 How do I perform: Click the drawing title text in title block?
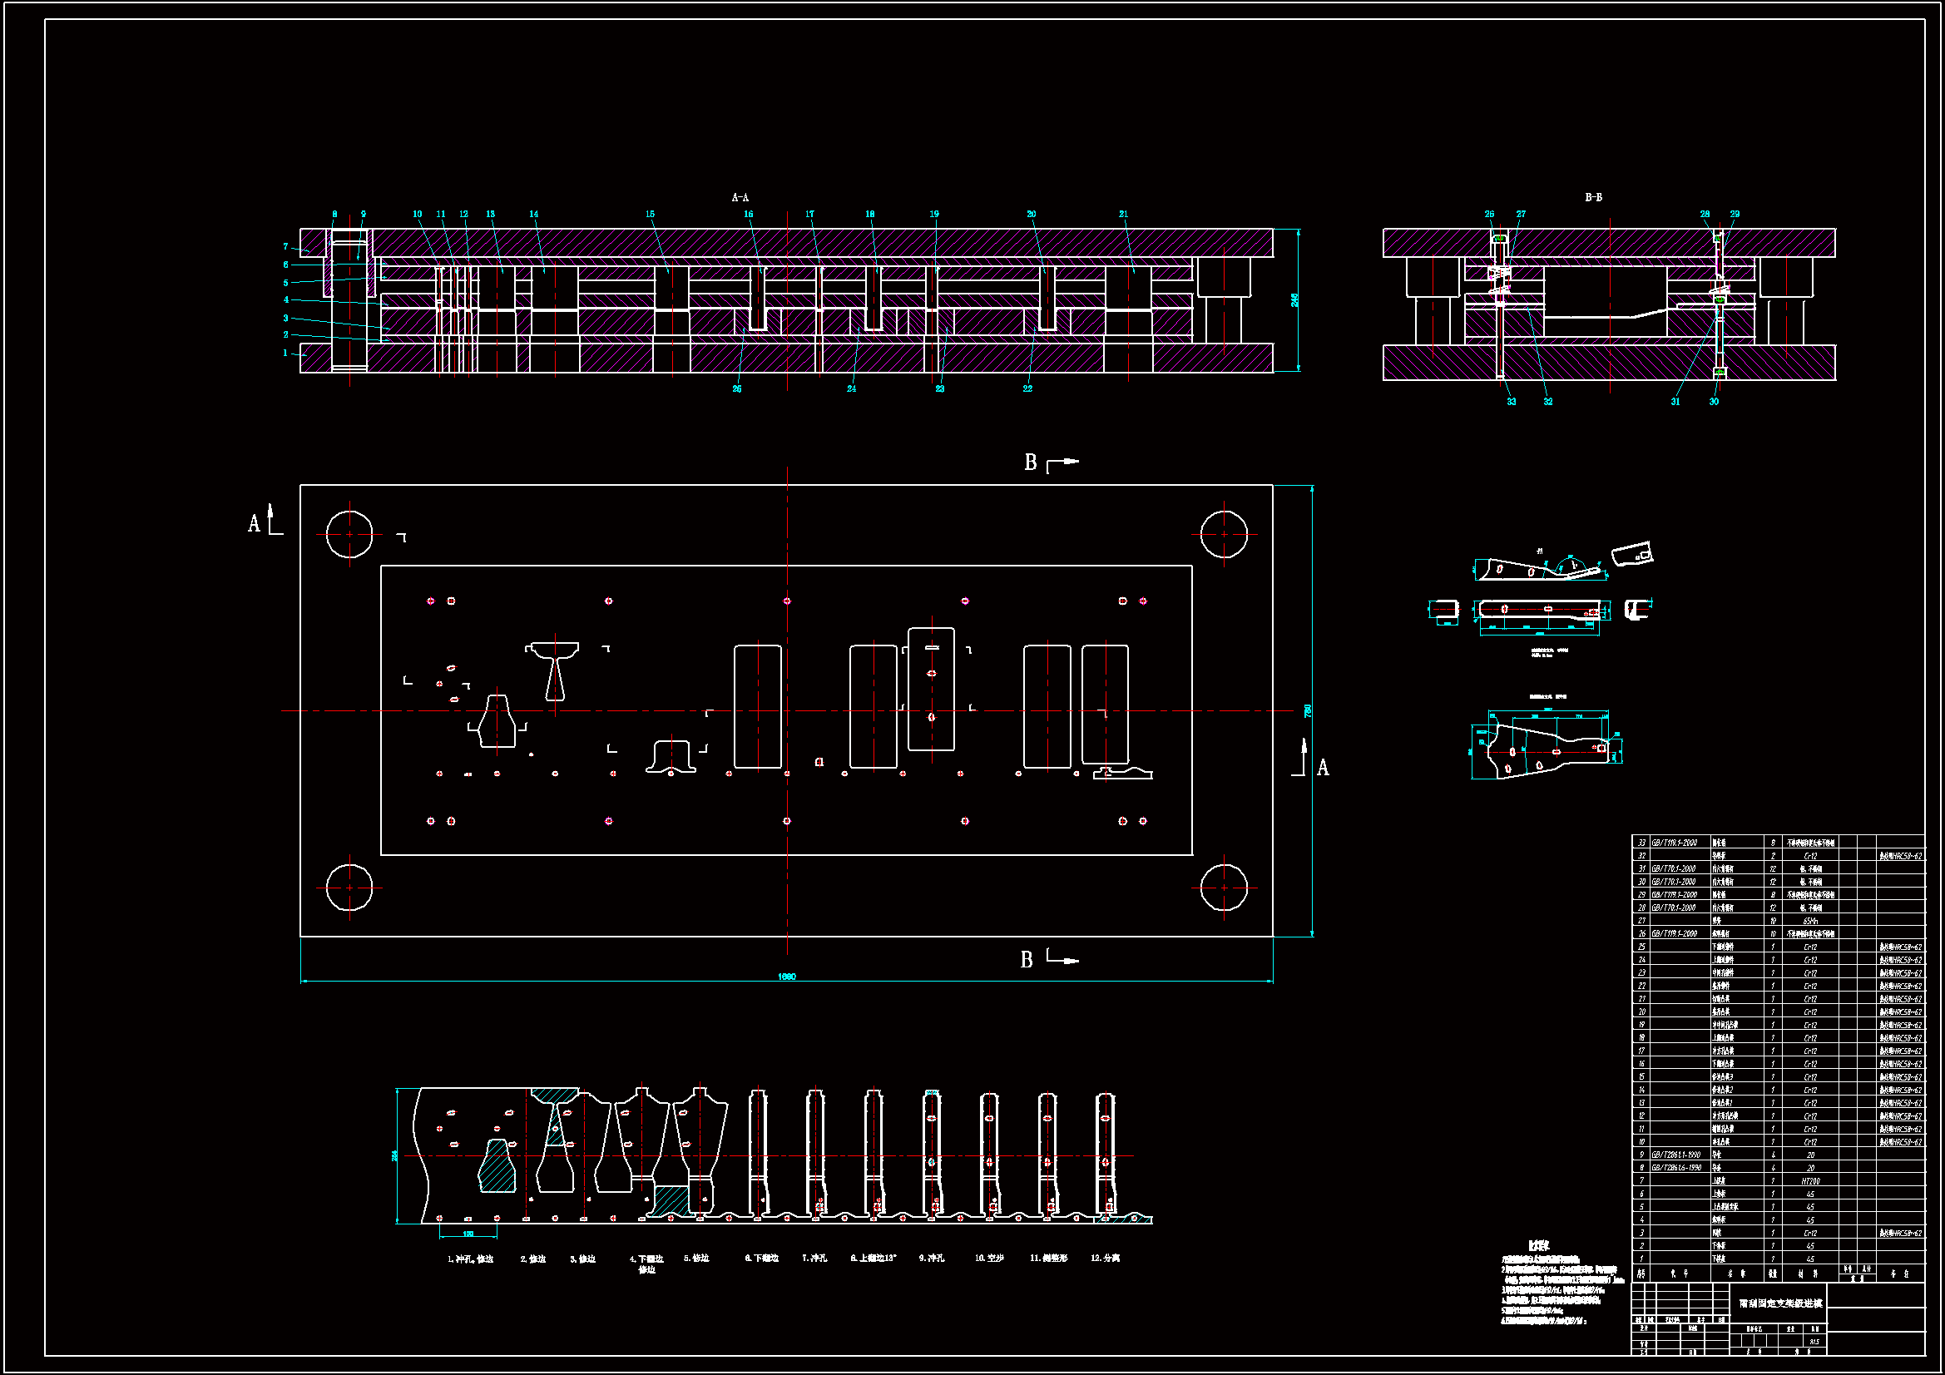[1779, 1303]
